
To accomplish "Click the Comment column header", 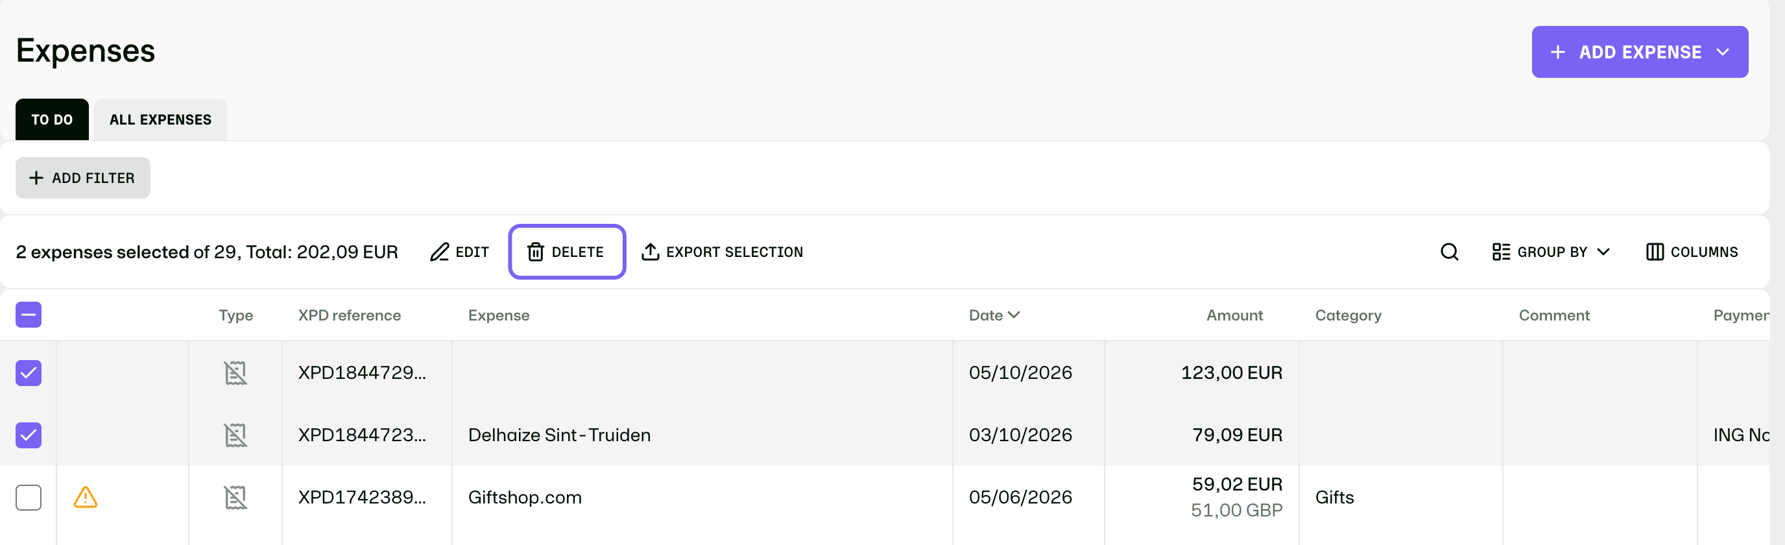I will pyautogui.click(x=1553, y=315).
